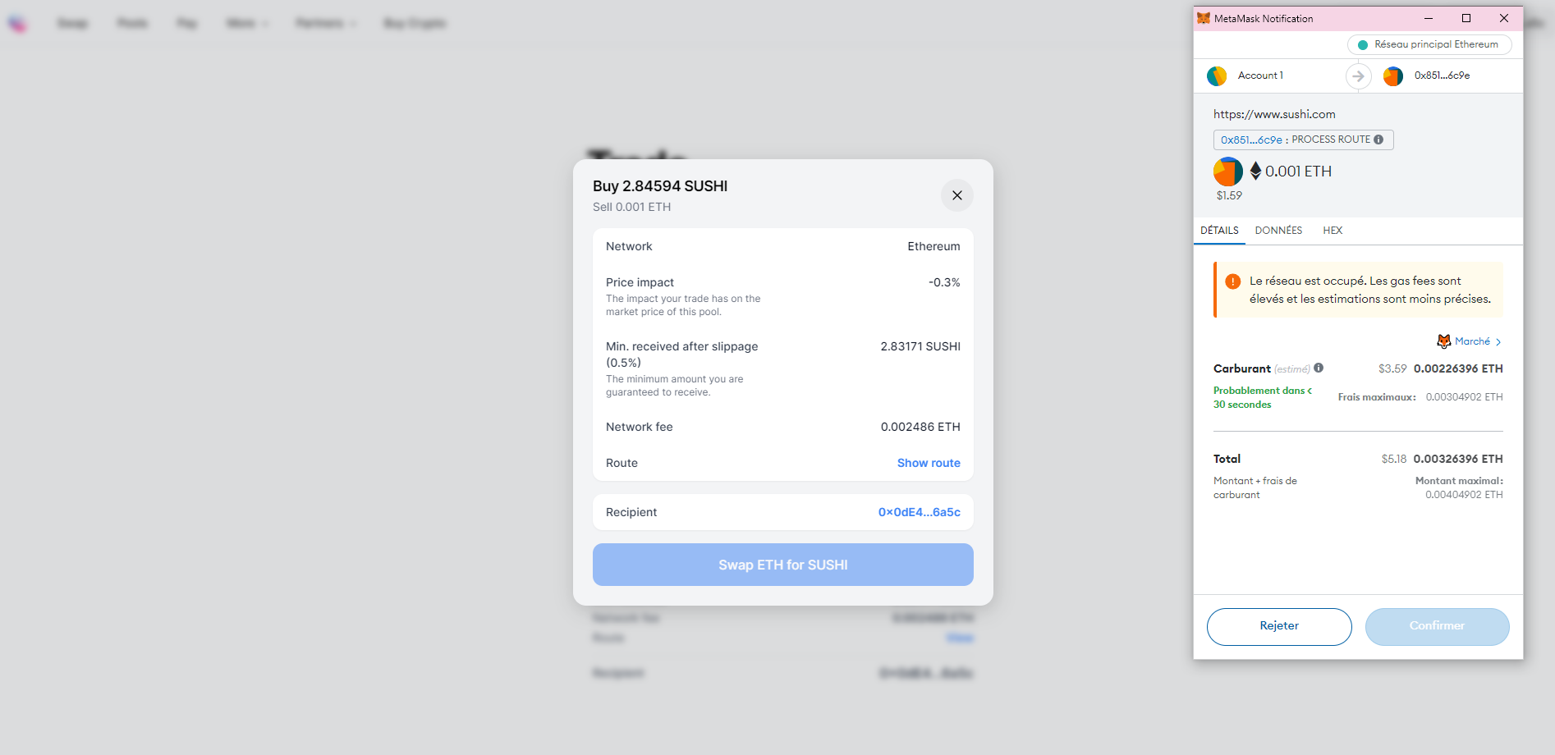
Task: Click the 0x851...6c9e contract address link
Action: 1251,140
